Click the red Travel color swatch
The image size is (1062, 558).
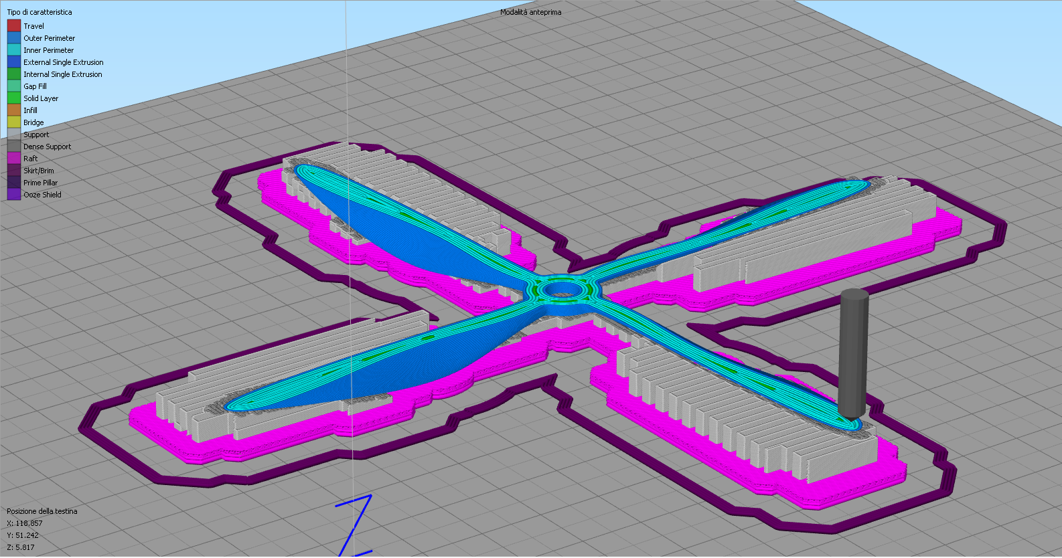coord(14,26)
